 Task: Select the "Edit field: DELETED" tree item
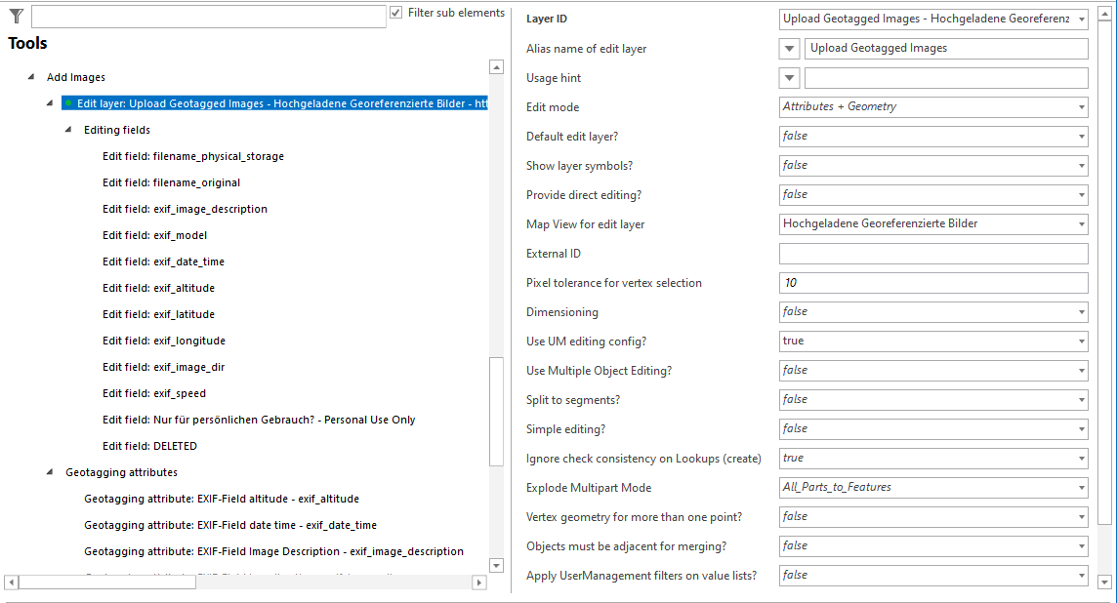click(150, 445)
